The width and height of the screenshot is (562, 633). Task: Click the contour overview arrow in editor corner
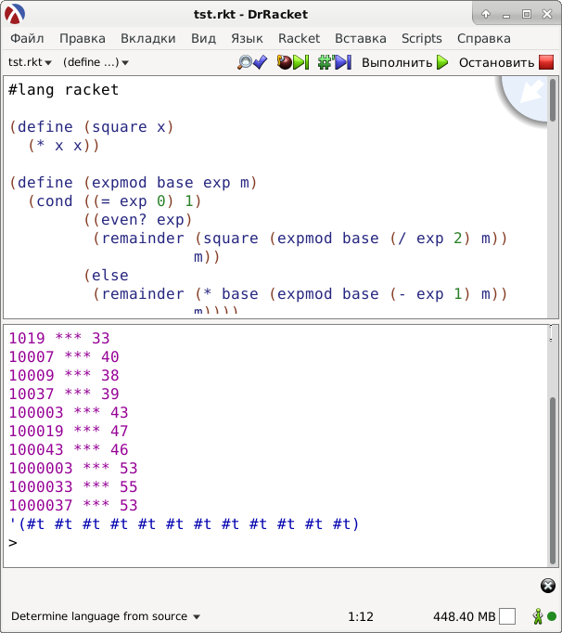[x=530, y=92]
